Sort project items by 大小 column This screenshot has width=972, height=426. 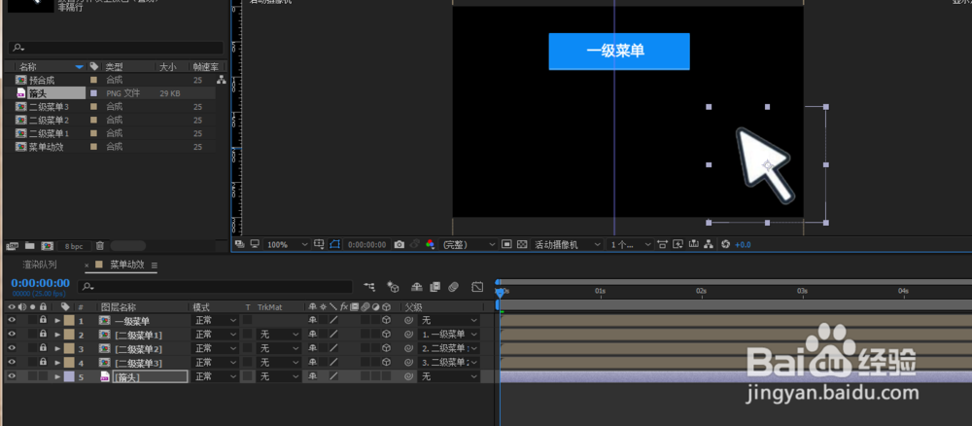click(167, 66)
